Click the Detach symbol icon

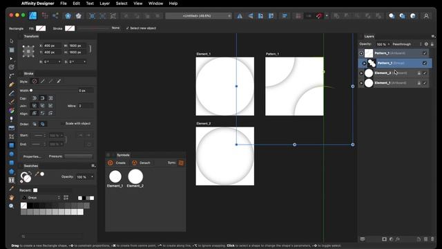(x=135, y=163)
